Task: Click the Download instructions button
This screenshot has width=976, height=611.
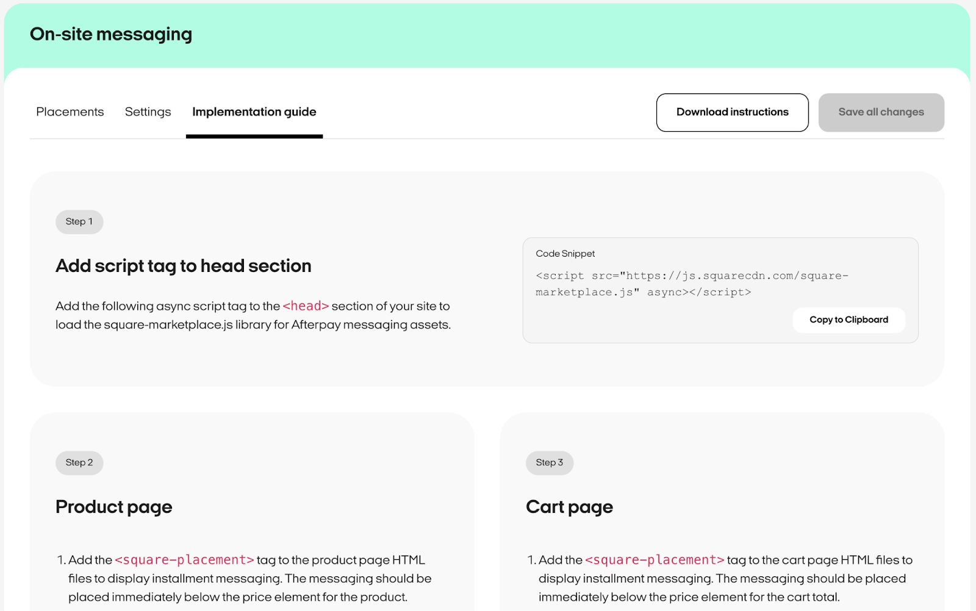Action: click(x=732, y=112)
